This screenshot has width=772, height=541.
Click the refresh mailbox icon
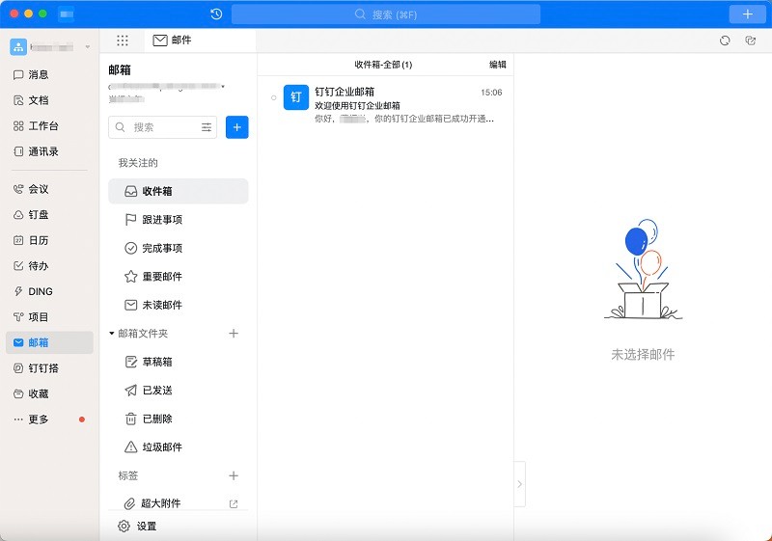pyautogui.click(x=725, y=41)
